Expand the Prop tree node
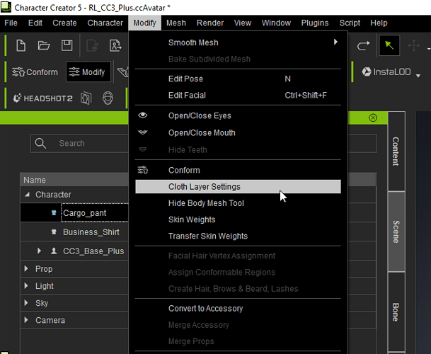The height and width of the screenshot is (354, 431). coord(26,269)
